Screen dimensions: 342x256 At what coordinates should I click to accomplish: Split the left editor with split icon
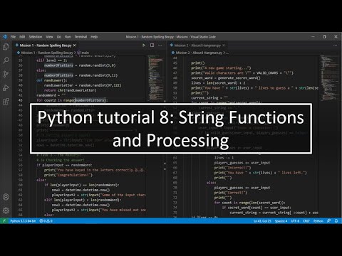pyautogui.click(x=152, y=45)
